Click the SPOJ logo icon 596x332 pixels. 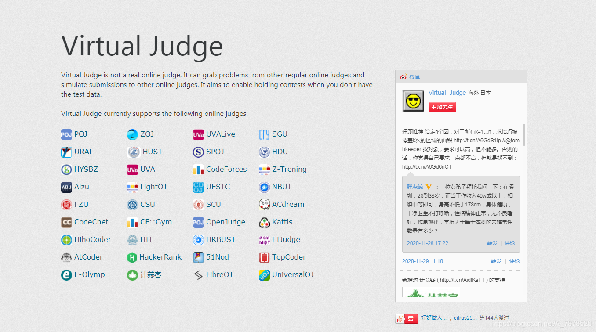click(x=198, y=152)
